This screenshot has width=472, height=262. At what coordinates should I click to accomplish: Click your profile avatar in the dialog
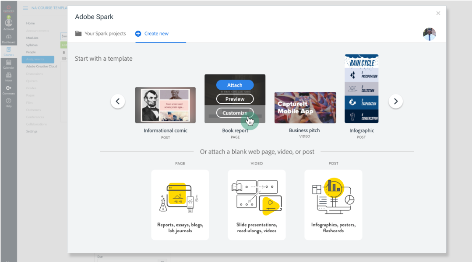[x=430, y=34]
